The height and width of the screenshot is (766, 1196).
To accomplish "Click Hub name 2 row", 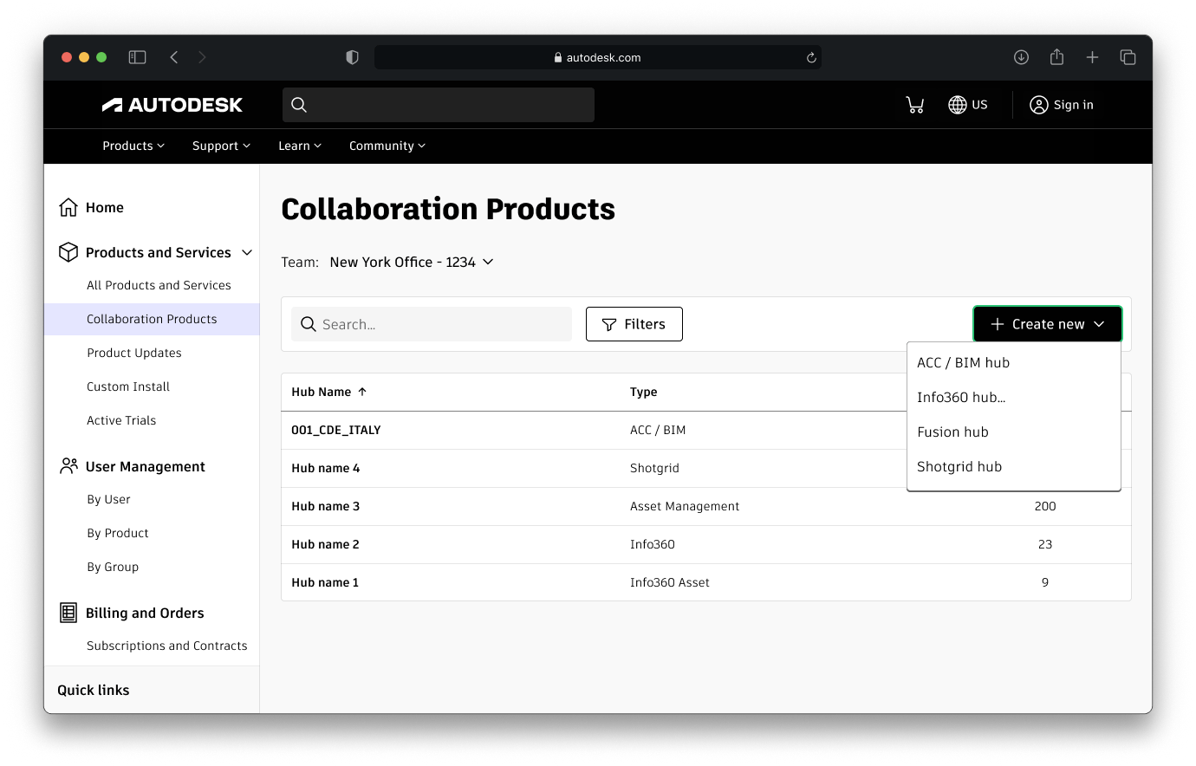I will point(706,544).
